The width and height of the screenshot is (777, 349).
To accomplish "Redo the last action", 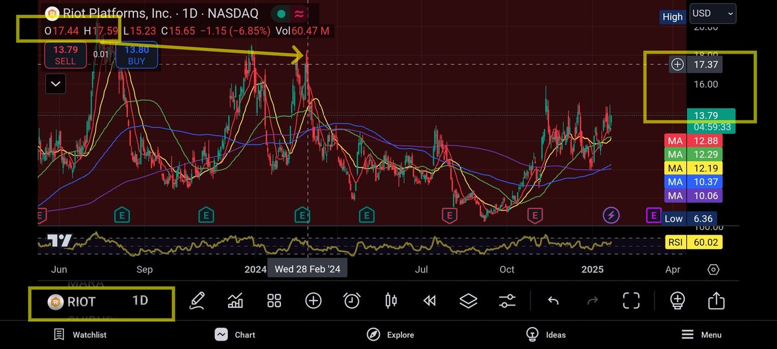I will tap(592, 301).
